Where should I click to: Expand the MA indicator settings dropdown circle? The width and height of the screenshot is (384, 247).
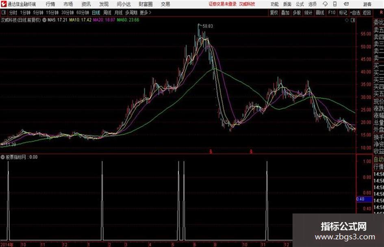coord(44,20)
